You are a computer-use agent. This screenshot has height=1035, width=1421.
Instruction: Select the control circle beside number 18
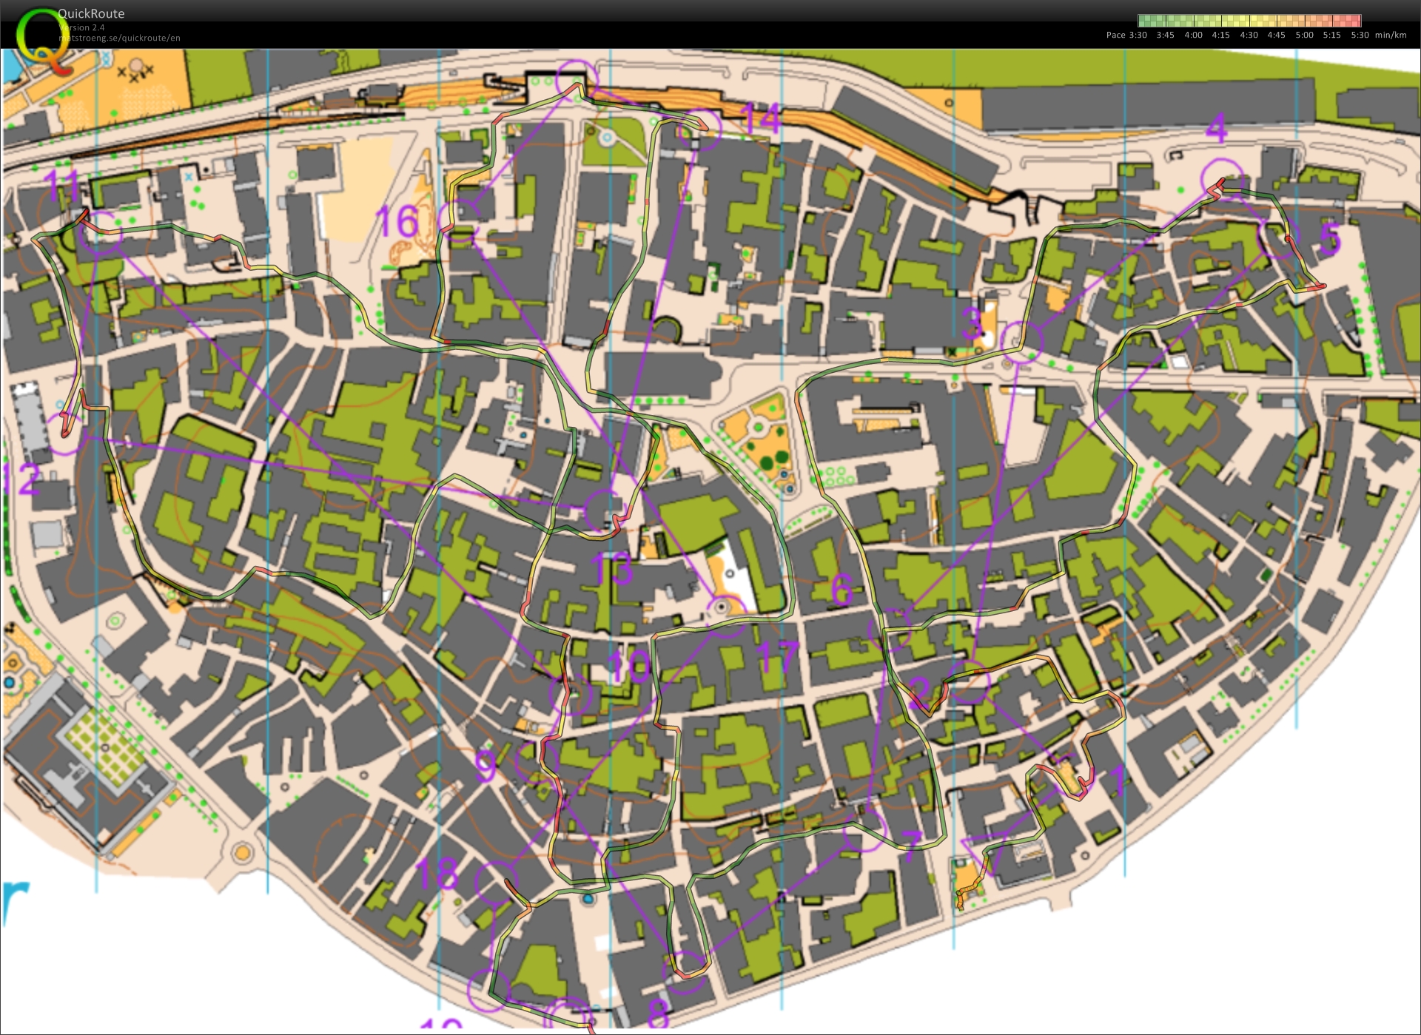coord(496,883)
